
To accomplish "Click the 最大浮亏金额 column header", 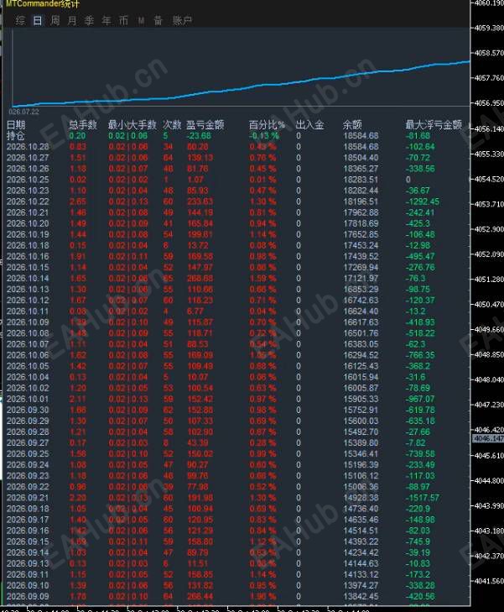I will (x=434, y=125).
